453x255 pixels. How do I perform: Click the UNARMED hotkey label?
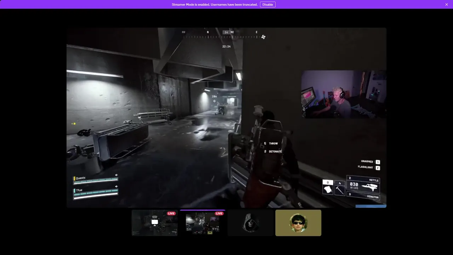pos(367,161)
